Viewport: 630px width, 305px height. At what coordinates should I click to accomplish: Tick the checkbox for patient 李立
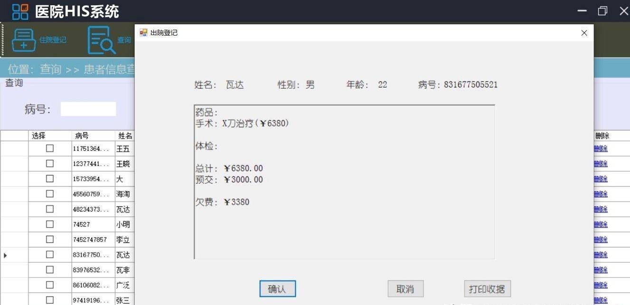50,240
